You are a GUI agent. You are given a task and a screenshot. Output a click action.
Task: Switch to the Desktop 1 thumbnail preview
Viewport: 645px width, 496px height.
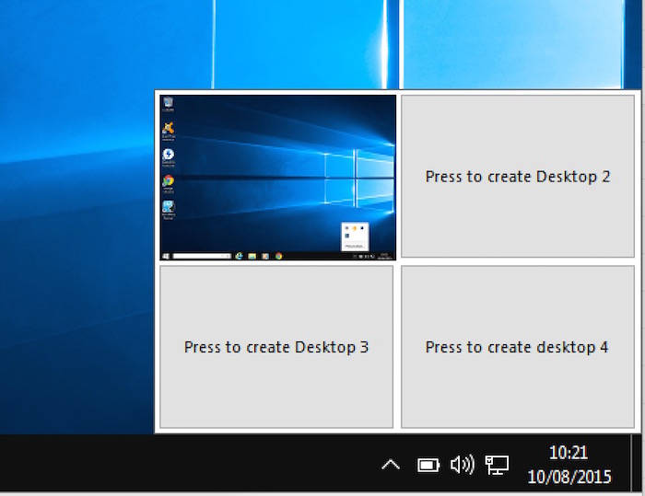[277, 175]
